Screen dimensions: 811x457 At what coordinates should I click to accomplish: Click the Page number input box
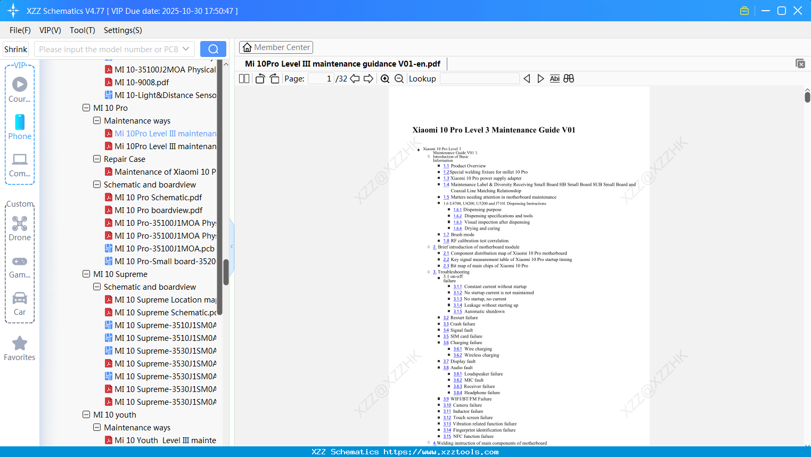(x=321, y=79)
